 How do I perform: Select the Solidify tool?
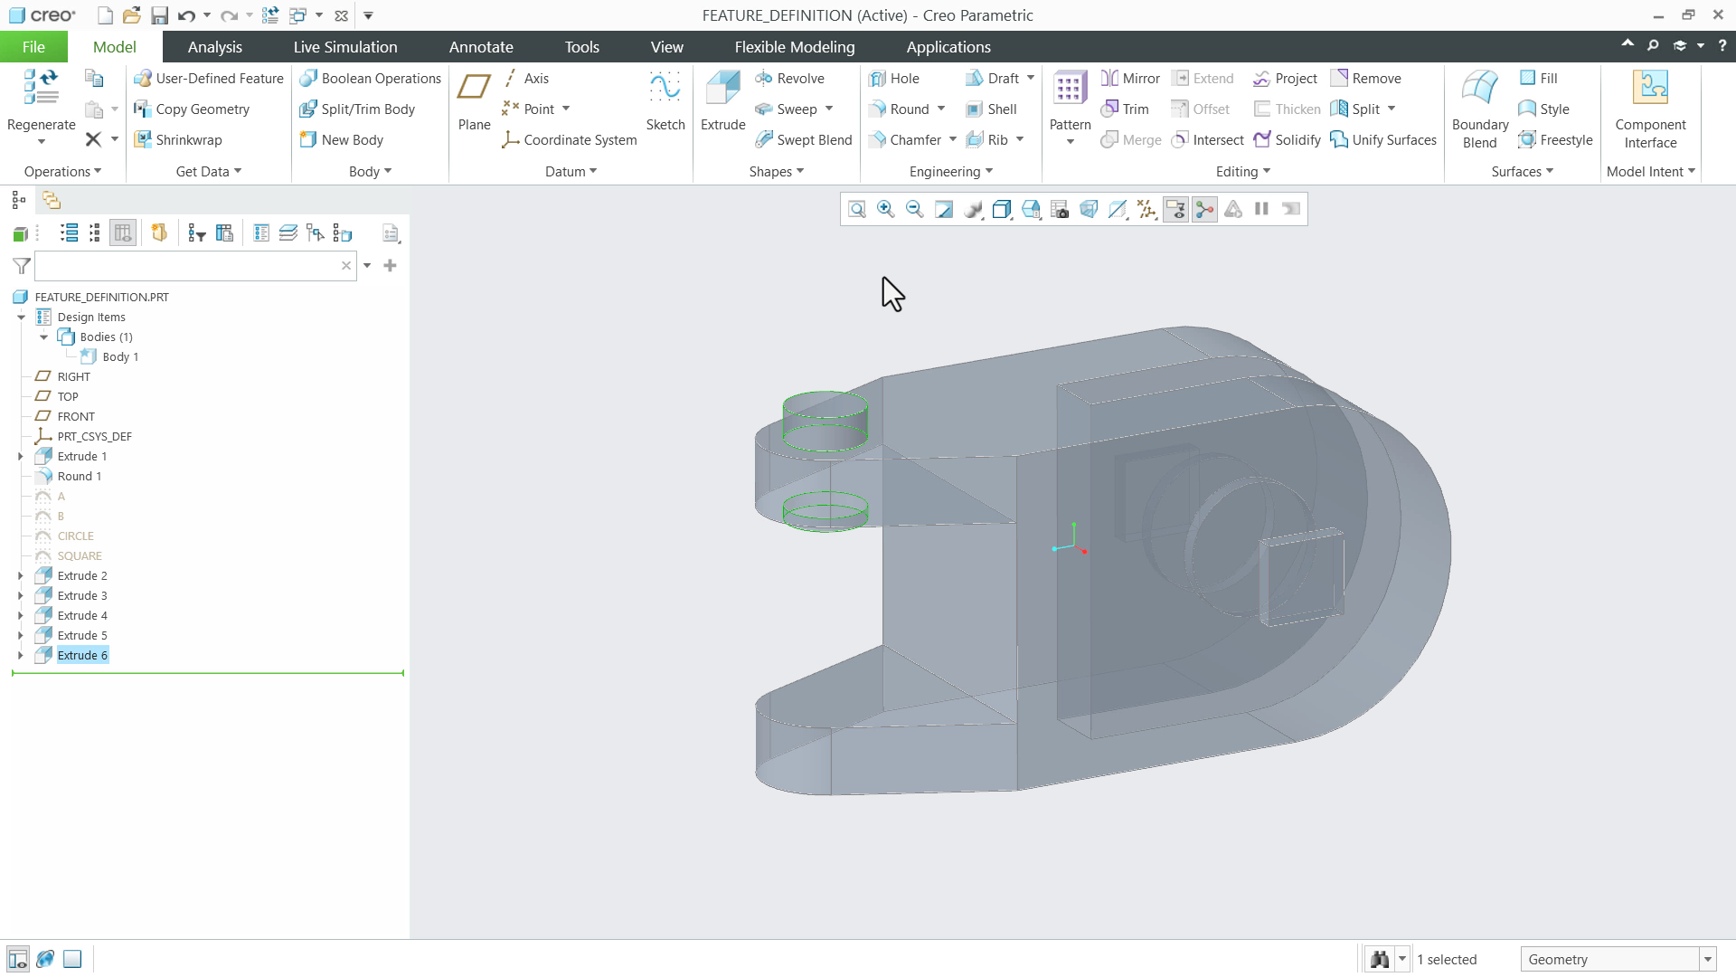pyautogui.click(x=1287, y=140)
